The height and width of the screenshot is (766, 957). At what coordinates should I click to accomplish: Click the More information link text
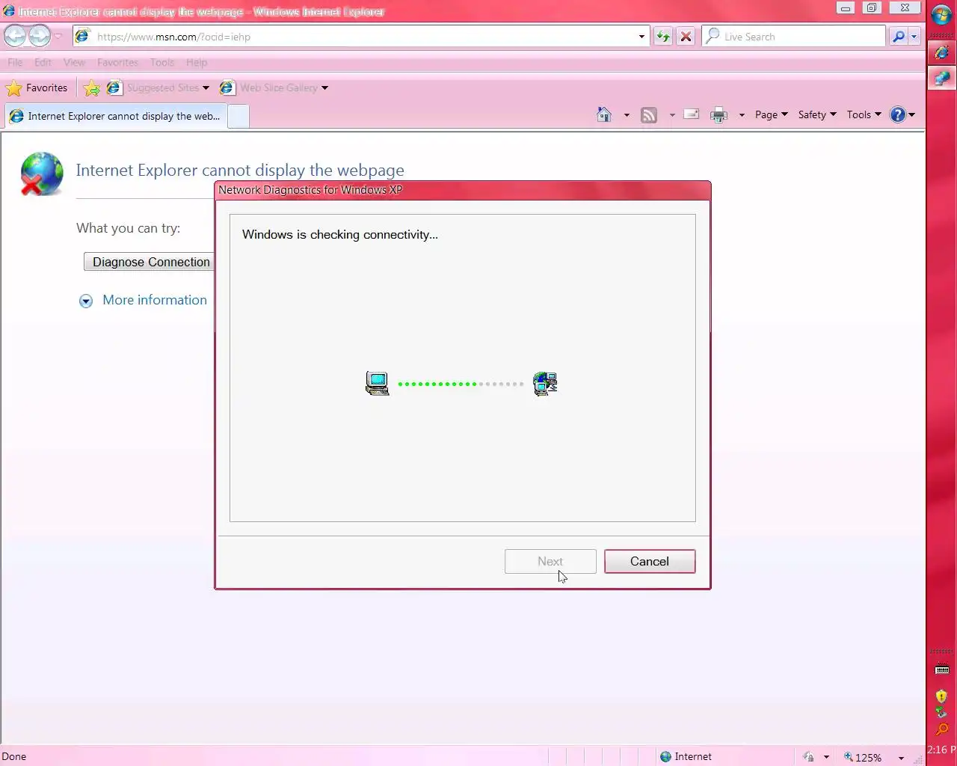pos(155,300)
